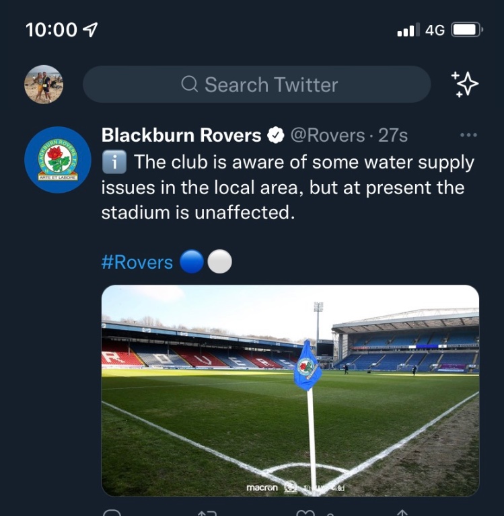Focus the Search Twitter field
This screenshot has height=516, width=504.
(269, 85)
